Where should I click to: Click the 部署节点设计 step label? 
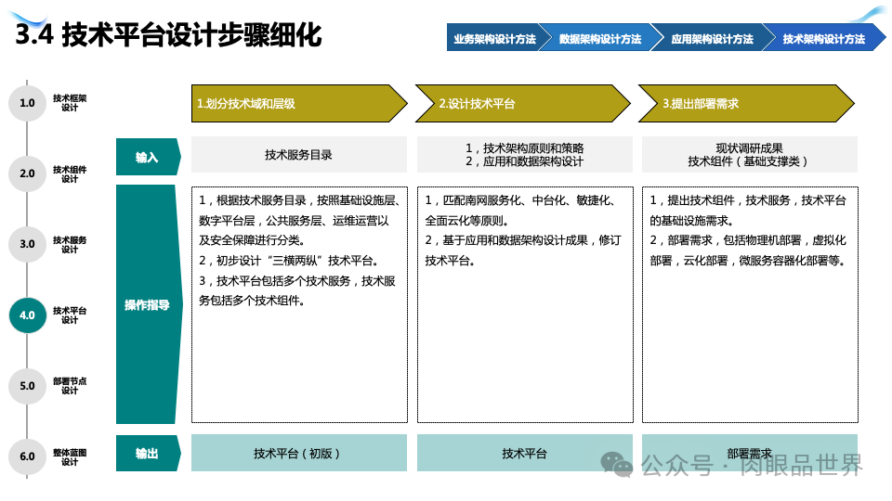(x=70, y=386)
